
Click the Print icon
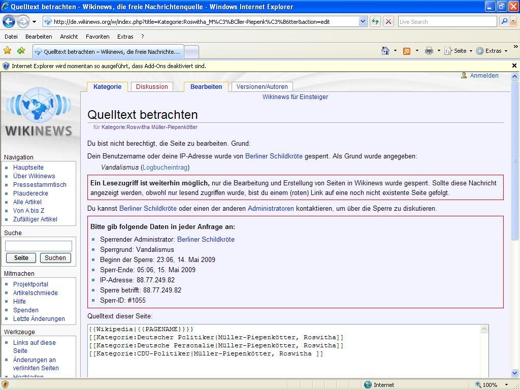[x=429, y=51]
